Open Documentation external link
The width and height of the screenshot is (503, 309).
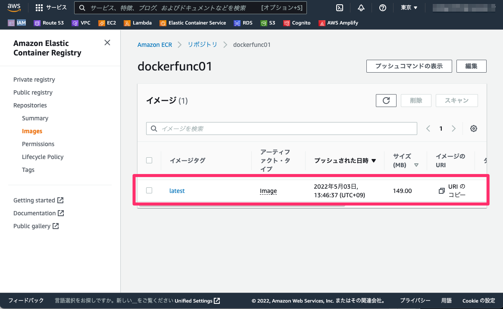point(39,213)
